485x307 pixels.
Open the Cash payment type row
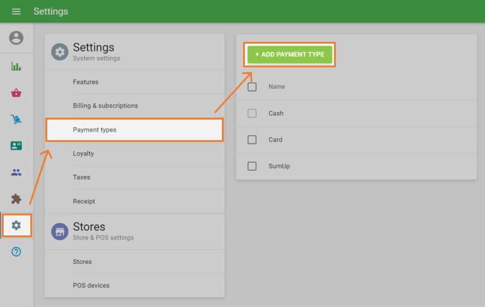pyautogui.click(x=276, y=113)
